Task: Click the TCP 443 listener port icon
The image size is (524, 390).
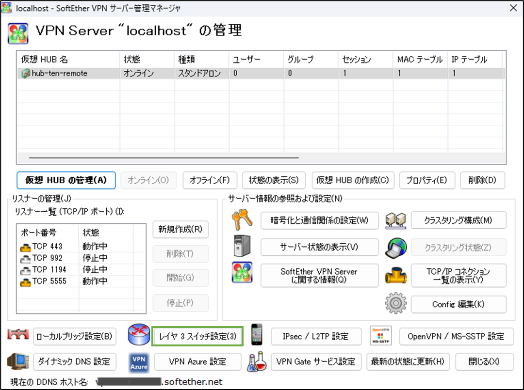Action: (x=25, y=247)
